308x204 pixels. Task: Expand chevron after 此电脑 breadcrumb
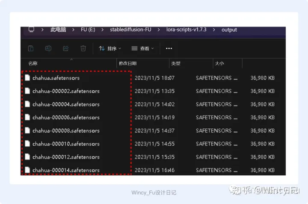(x=73, y=30)
